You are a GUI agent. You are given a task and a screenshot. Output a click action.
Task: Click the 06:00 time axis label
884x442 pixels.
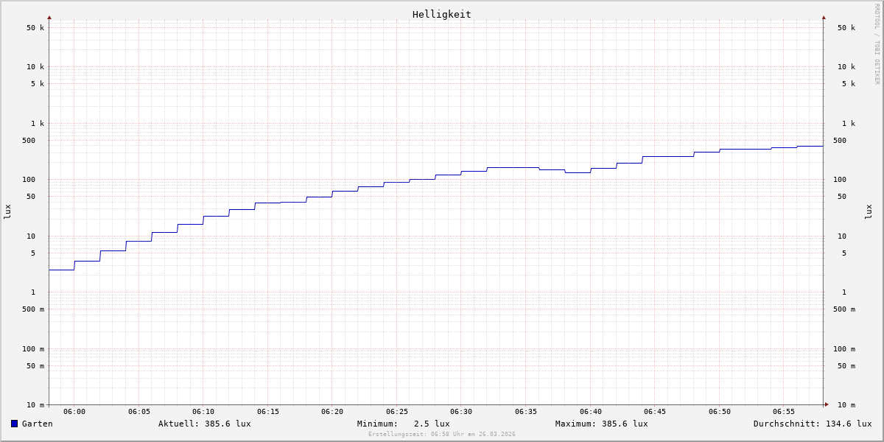click(x=74, y=412)
